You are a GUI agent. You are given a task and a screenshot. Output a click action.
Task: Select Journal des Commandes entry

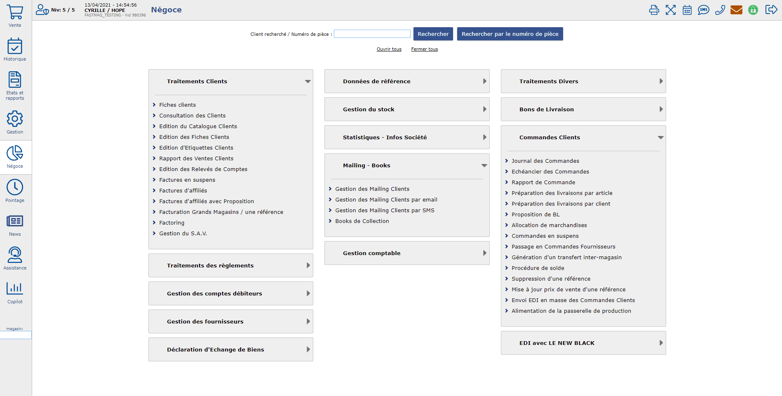tap(545, 161)
